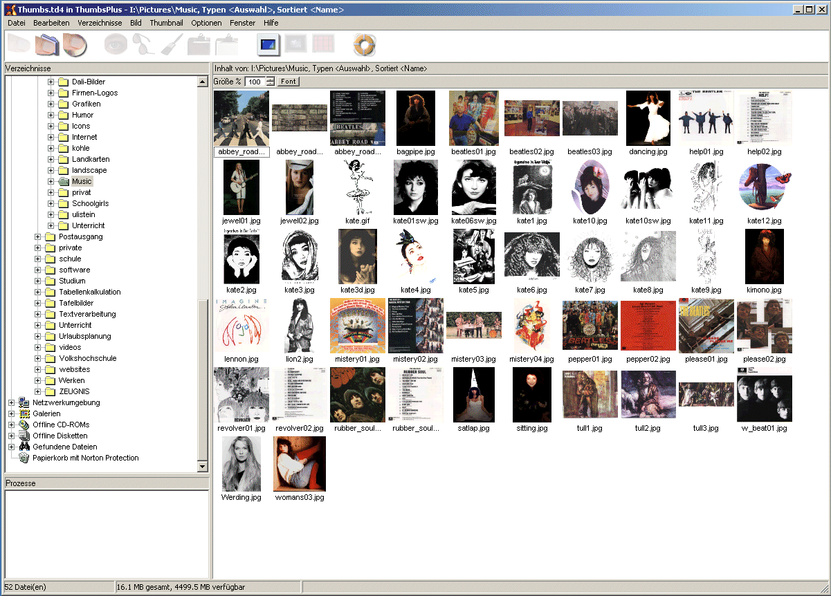Open help with the lifebuoy icon
This screenshot has width=831, height=596.
click(364, 45)
